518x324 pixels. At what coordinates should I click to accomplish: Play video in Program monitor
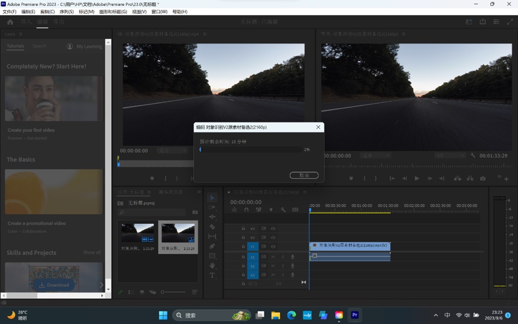tap(417, 178)
